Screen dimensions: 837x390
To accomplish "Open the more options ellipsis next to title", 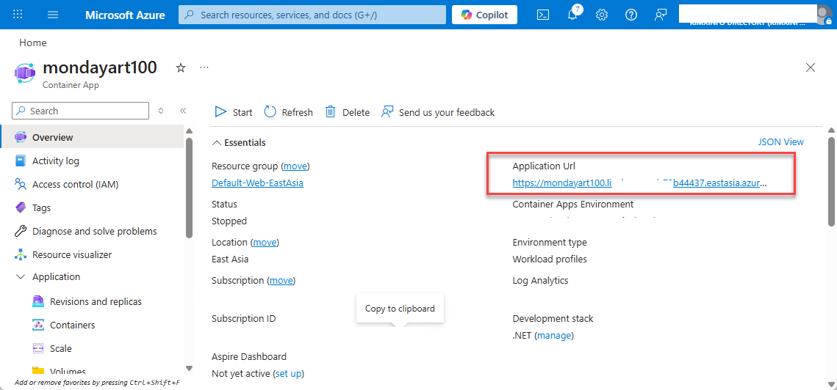I will (204, 67).
